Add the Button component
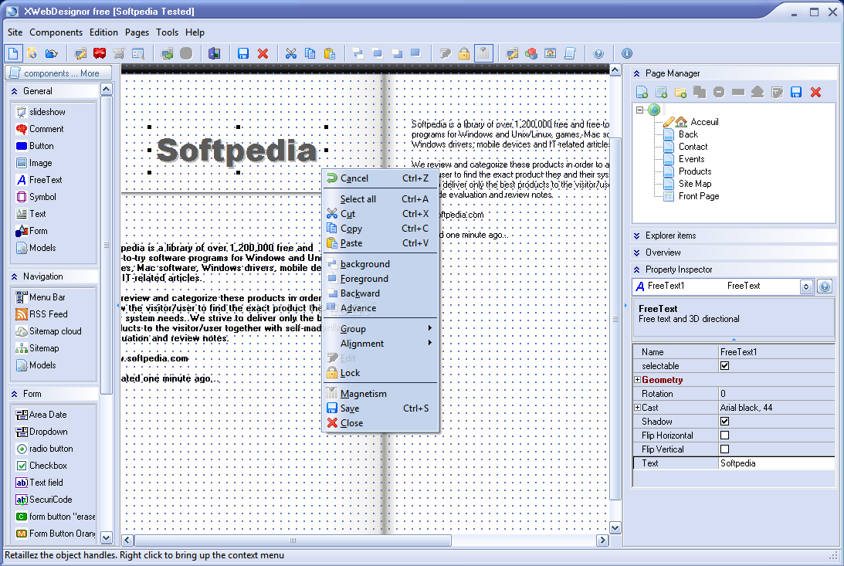The width and height of the screenshot is (844, 566). click(x=35, y=146)
